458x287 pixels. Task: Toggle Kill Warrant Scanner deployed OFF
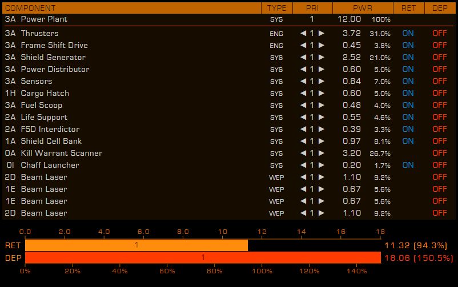click(x=440, y=153)
